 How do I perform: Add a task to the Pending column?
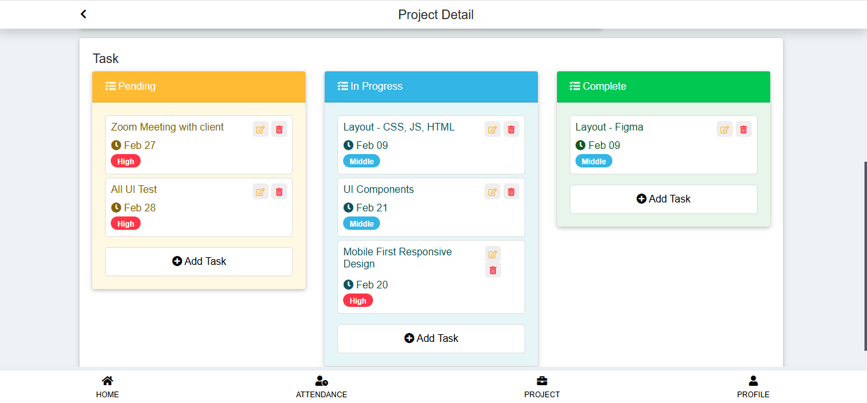coord(199,262)
